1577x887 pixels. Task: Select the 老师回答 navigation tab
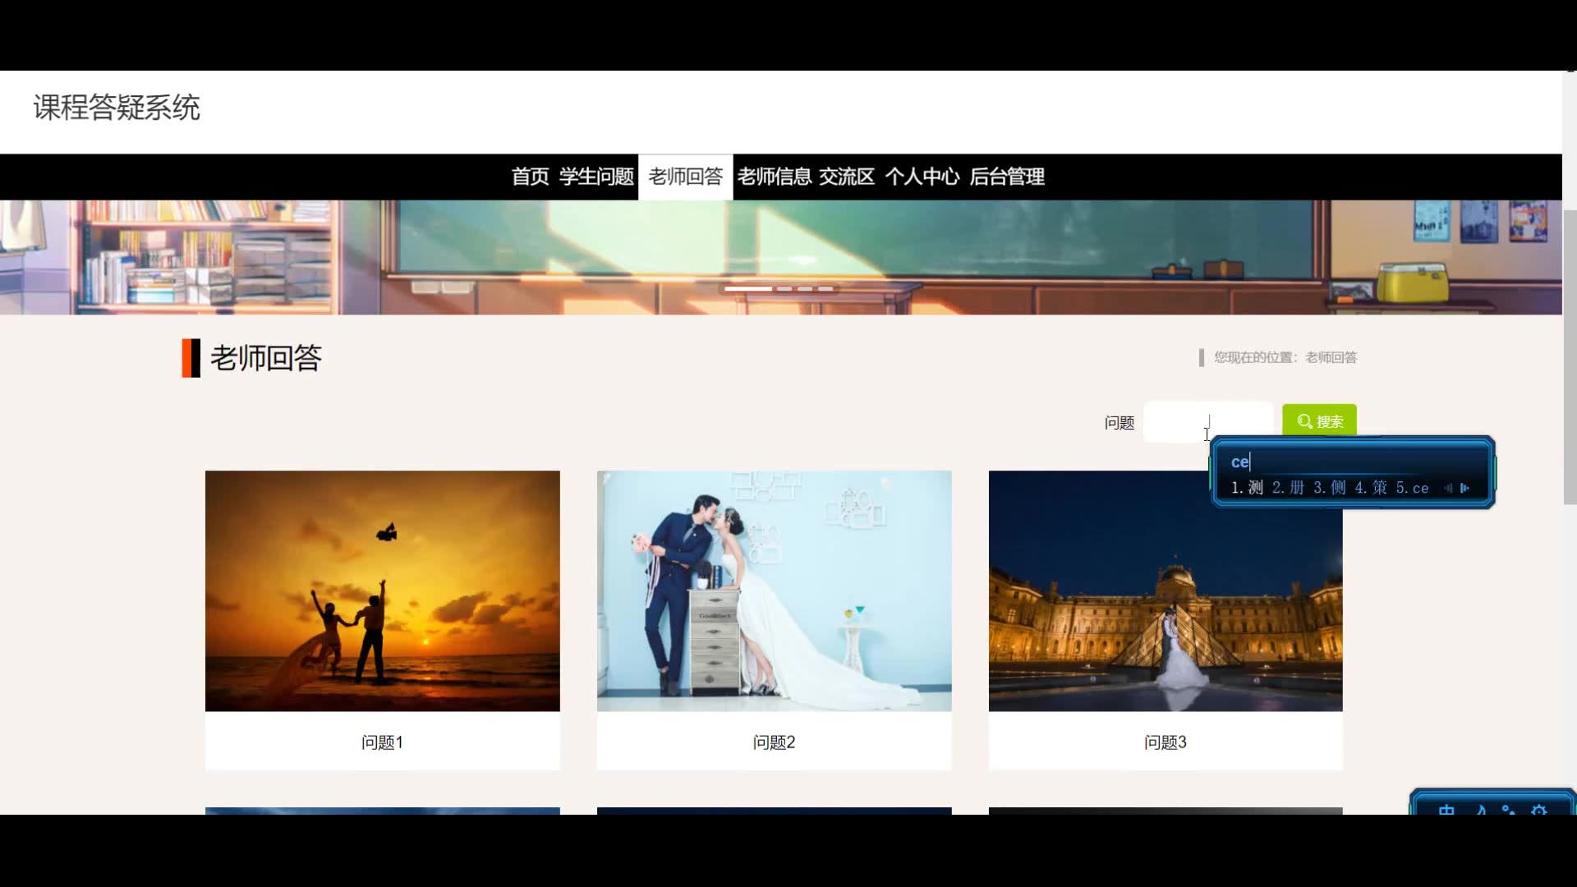(x=686, y=177)
